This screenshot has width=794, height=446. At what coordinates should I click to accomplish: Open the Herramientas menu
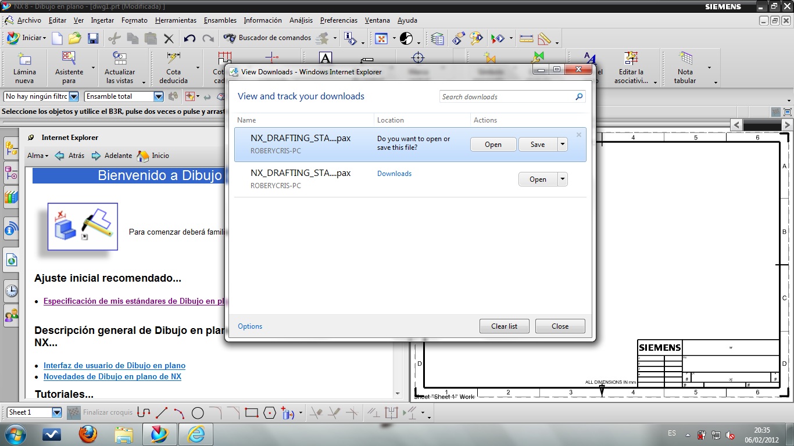pos(176,20)
